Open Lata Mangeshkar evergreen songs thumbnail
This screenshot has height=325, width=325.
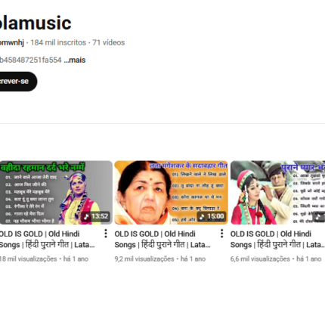click(x=171, y=193)
